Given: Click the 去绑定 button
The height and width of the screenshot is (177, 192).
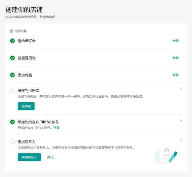Looking at the screenshot, I should 26,106.
